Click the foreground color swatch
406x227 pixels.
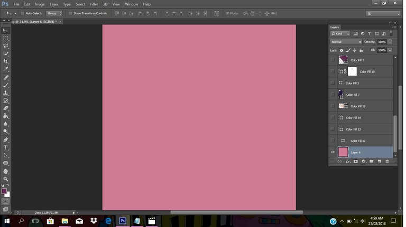coord(4,191)
